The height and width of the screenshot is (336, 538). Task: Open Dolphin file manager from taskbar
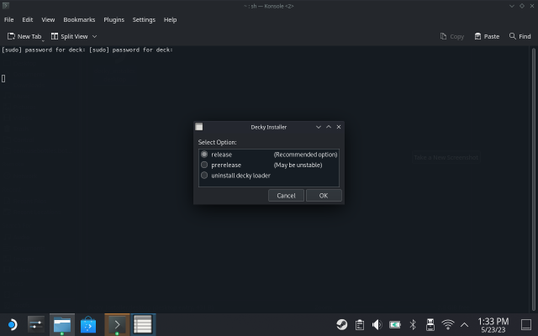pyautogui.click(x=62, y=324)
